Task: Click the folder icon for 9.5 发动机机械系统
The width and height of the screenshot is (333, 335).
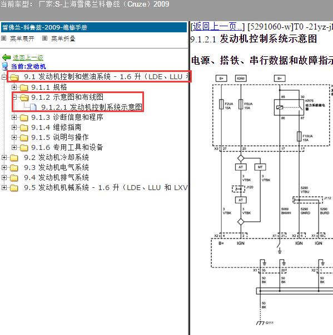Action: [x=14, y=188]
